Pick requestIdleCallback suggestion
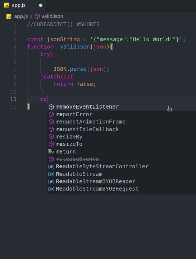 121,129
